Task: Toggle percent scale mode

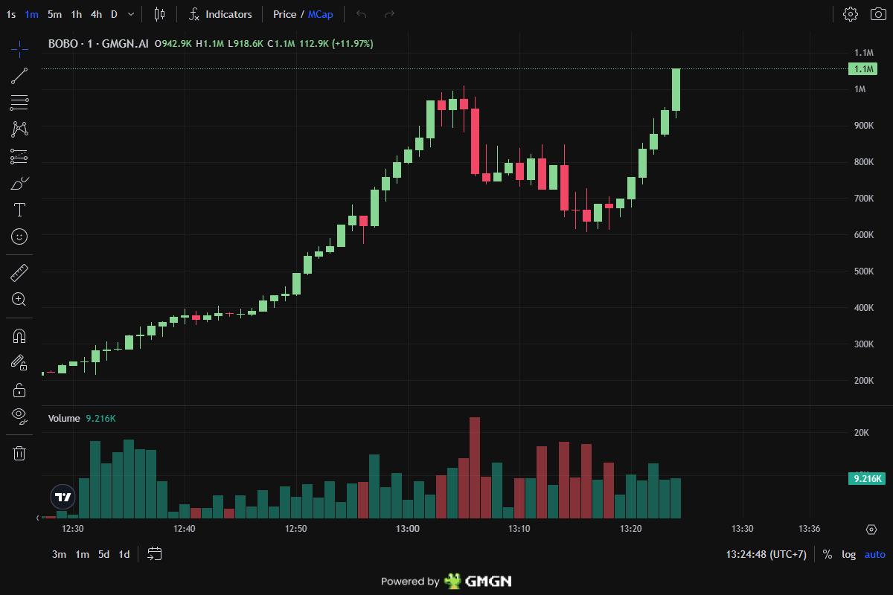Action: pos(828,554)
